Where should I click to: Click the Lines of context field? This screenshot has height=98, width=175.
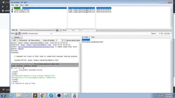tap(59, 40)
